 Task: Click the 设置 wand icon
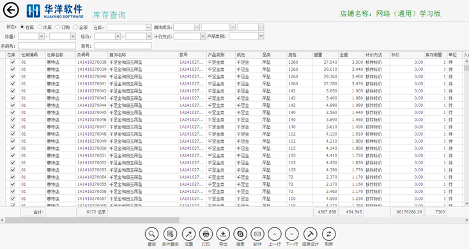click(188, 234)
